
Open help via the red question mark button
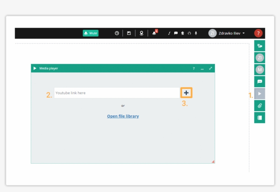coord(258,33)
